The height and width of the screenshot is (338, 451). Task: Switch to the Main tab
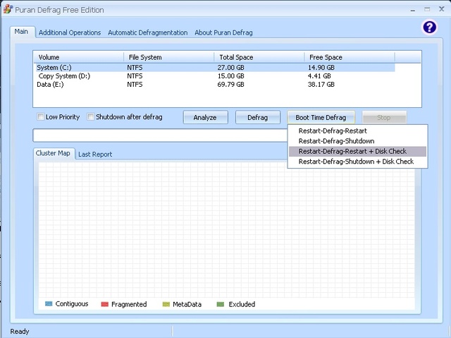(21, 31)
